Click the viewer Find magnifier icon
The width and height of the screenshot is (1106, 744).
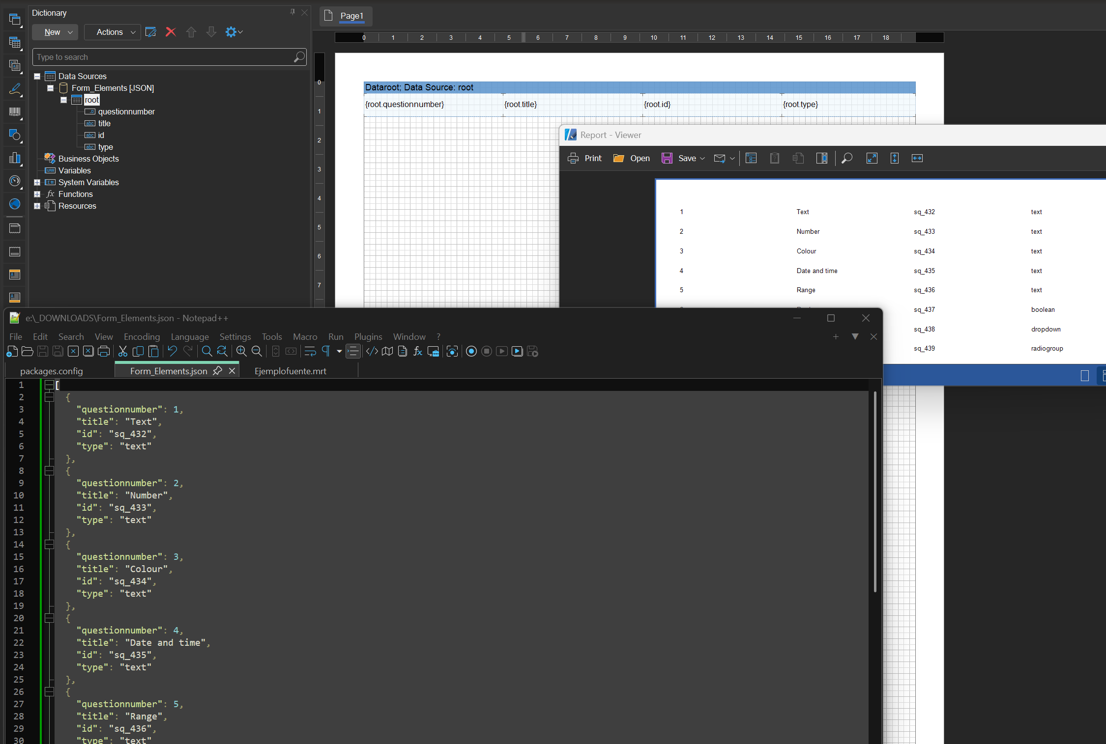coord(846,158)
